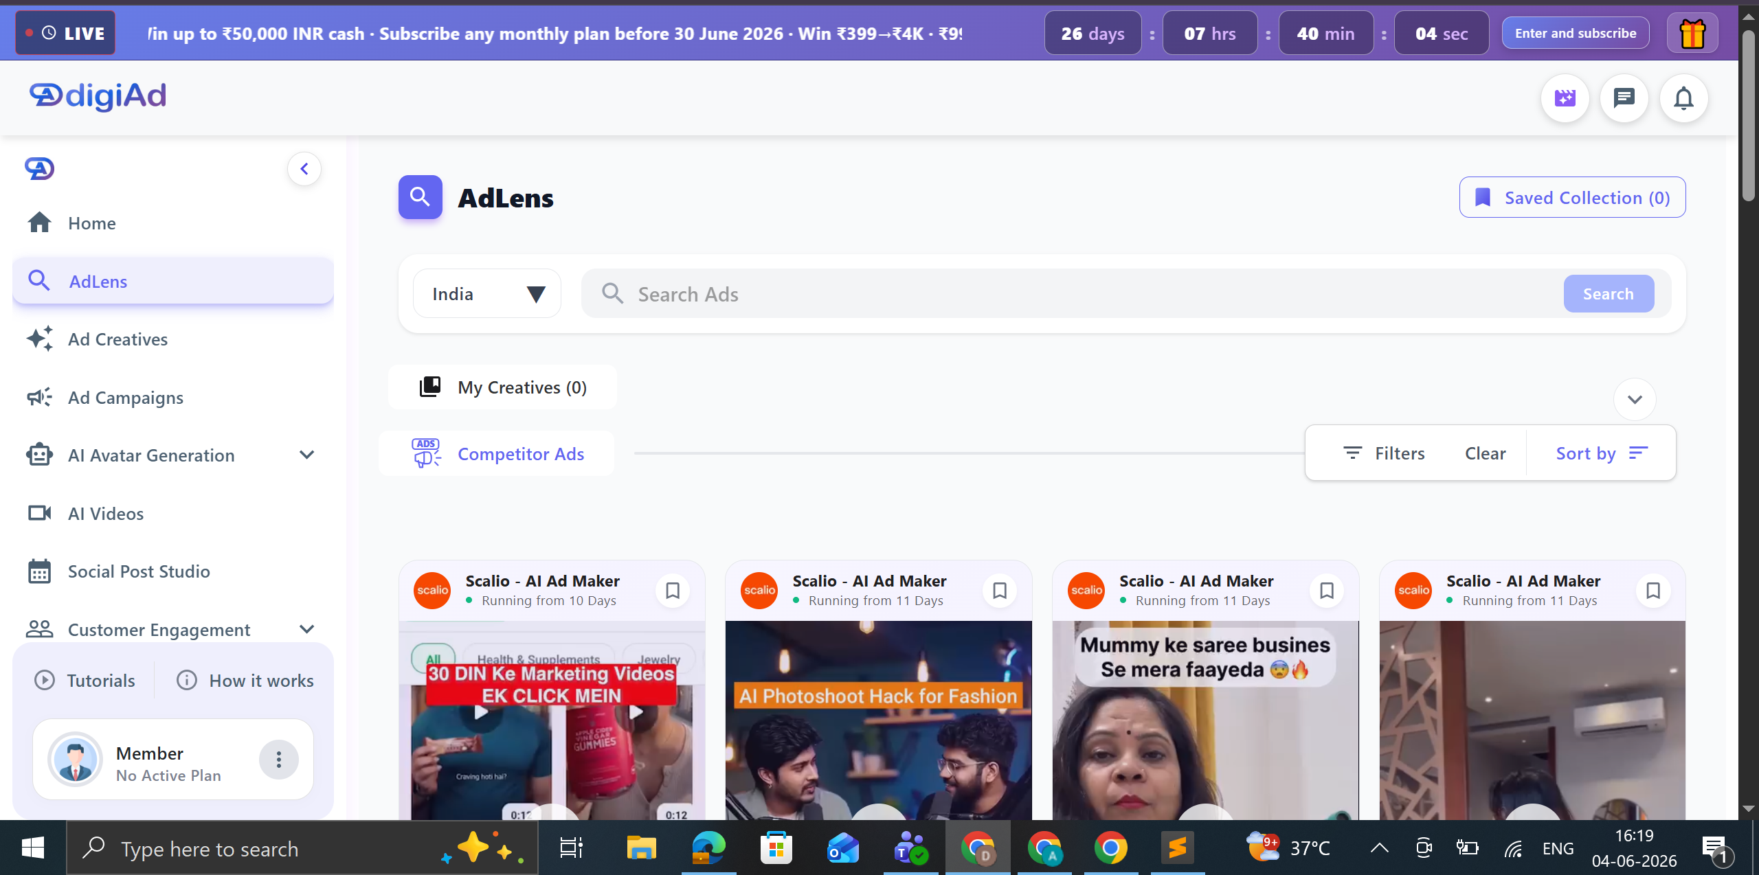This screenshot has height=875, width=1759.
Task: Open Task View on the taskbar
Action: pyautogui.click(x=572, y=848)
